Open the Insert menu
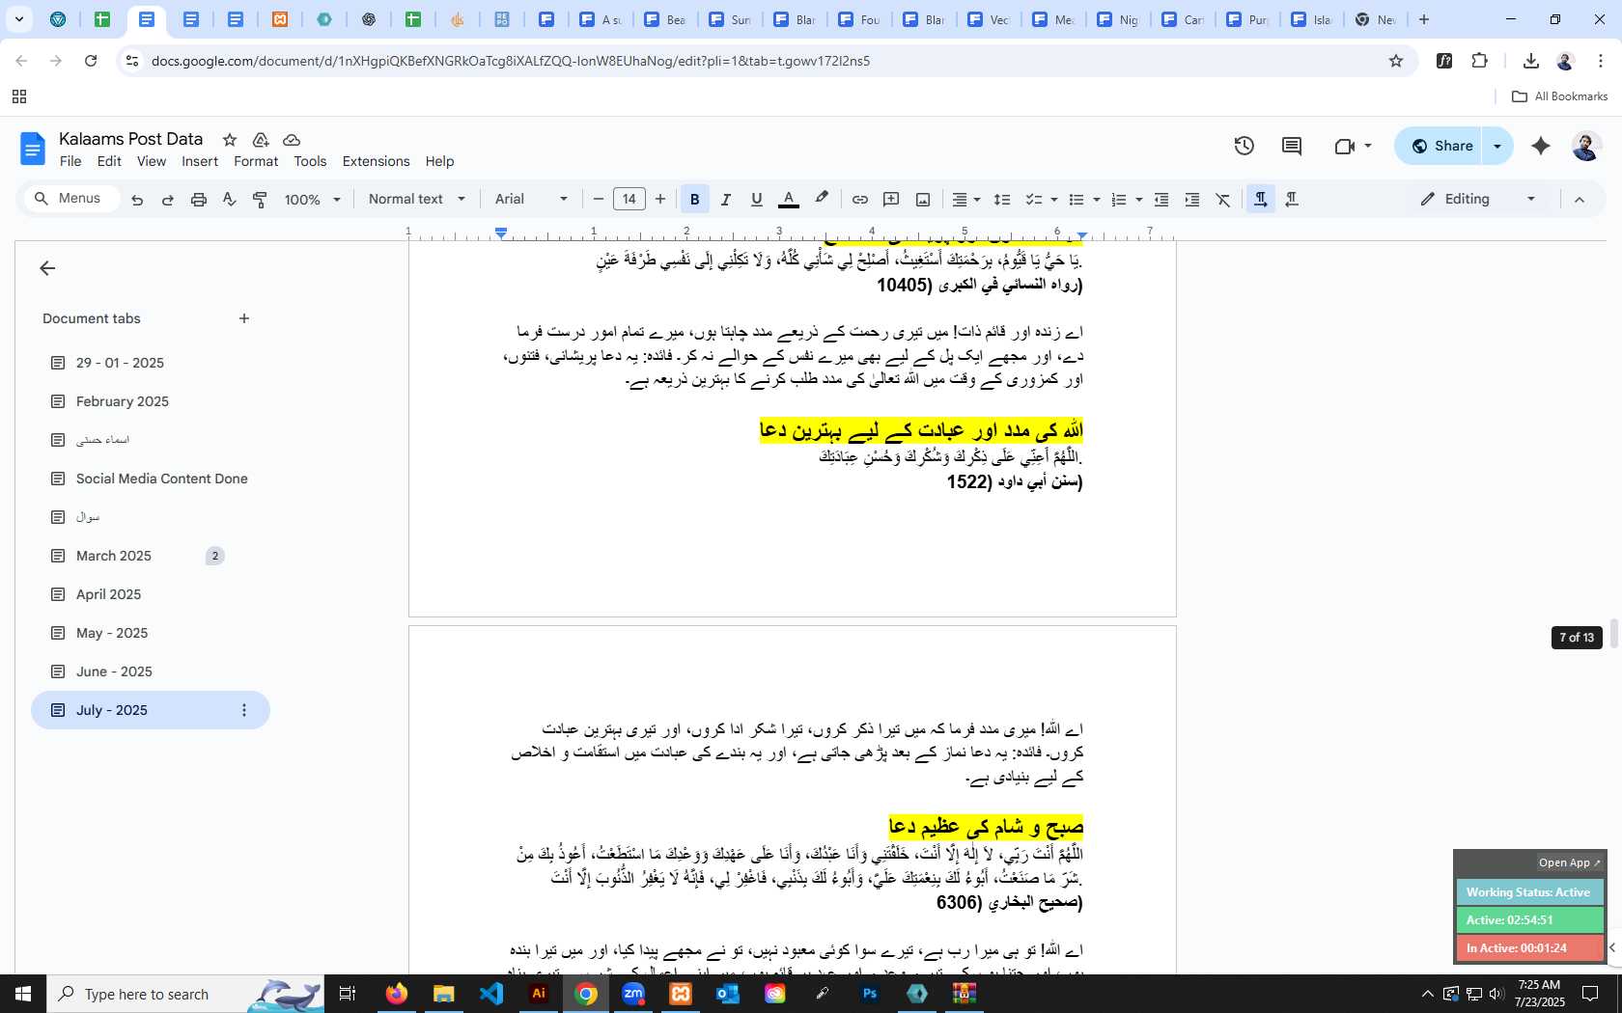 (200, 161)
